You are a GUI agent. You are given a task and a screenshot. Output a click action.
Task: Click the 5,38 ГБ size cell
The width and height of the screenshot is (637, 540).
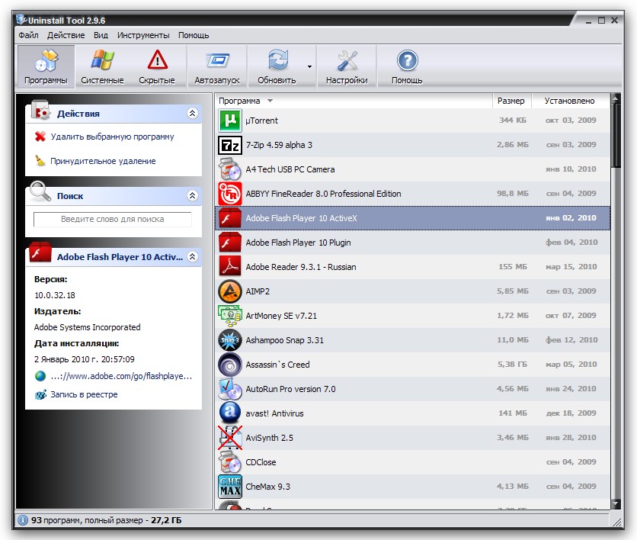(x=512, y=365)
